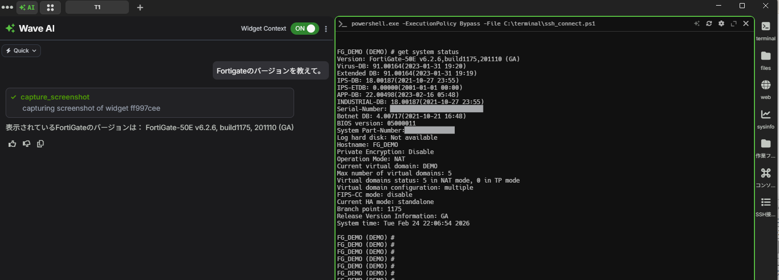Click the thumbs down icon on AI response
This screenshot has height=280, width=779.
click(27, 144)
